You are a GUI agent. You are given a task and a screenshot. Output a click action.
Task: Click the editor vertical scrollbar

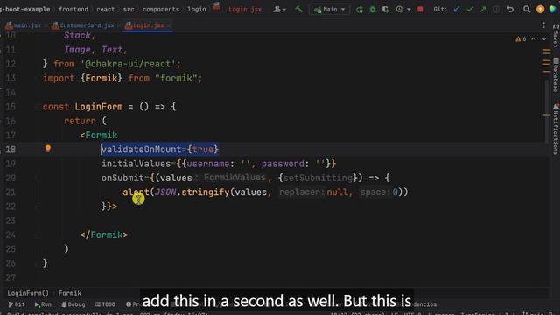[547, 111]
